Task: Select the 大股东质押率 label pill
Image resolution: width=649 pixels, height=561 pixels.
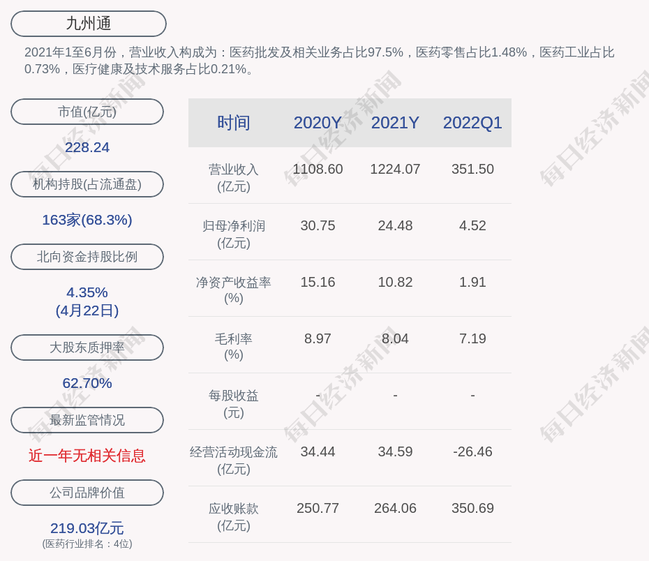Action: point(87,347)
